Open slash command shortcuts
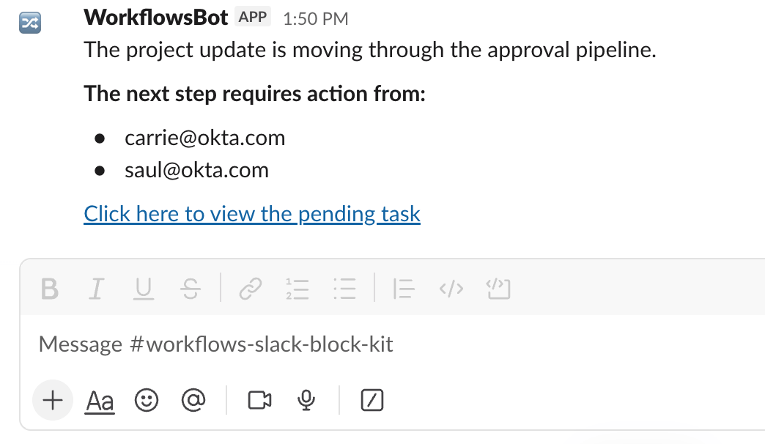This screenshot has width=765, height=444. point(373,400)
